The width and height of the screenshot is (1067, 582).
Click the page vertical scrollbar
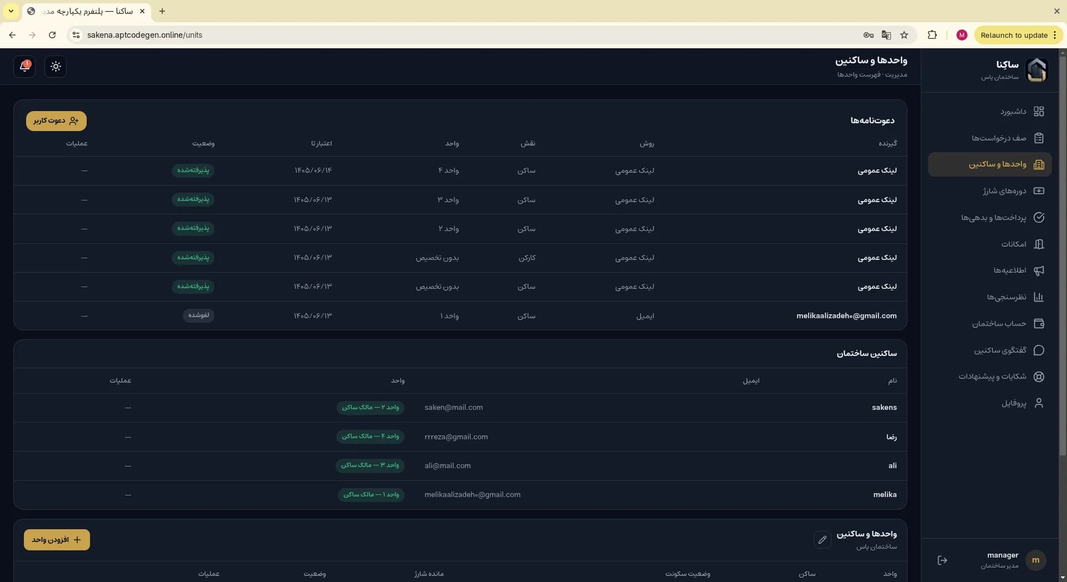(x=1063, y=255)
